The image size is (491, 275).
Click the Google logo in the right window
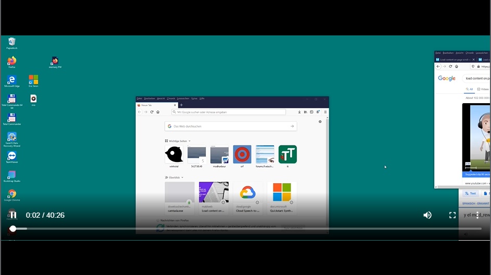tap(447, 79)
